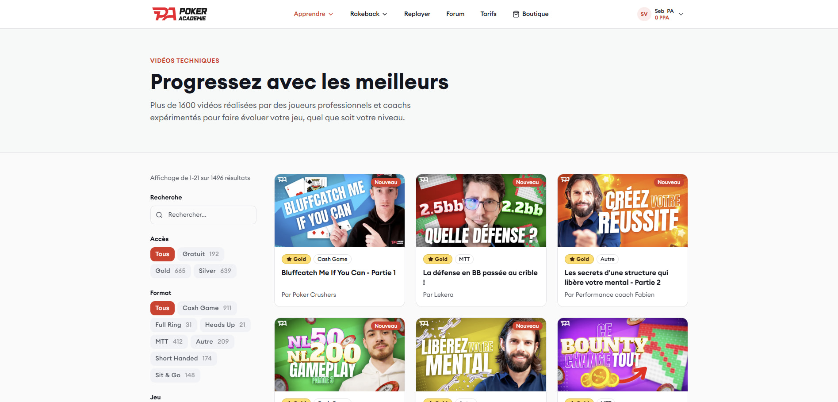Click the Gold star badge on Bluffcatch video

point(296,259)
